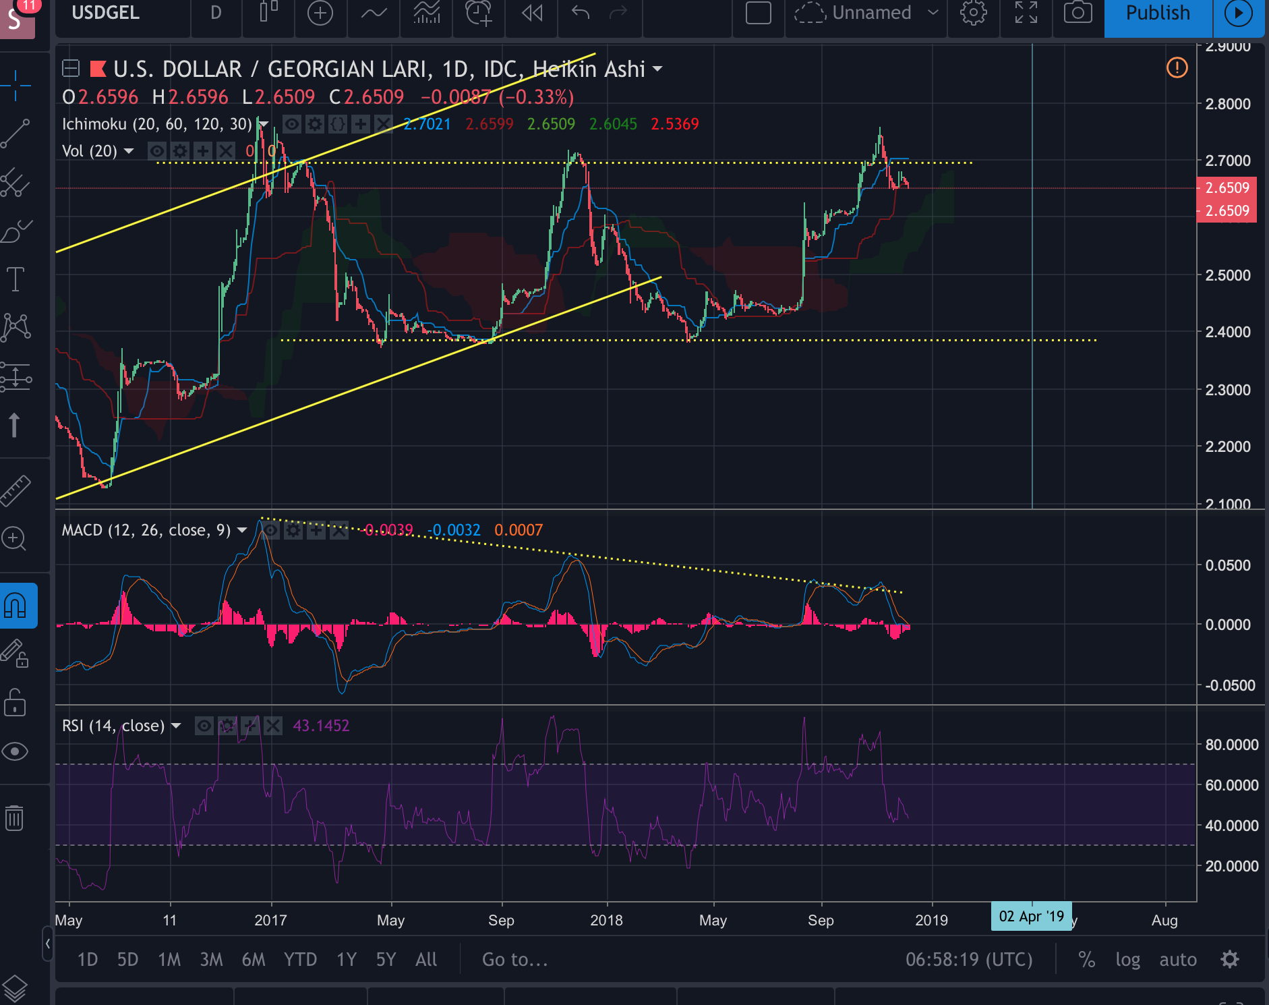
Task: Toggle Vol indicator visibility
Action: [x=157, y=151]
